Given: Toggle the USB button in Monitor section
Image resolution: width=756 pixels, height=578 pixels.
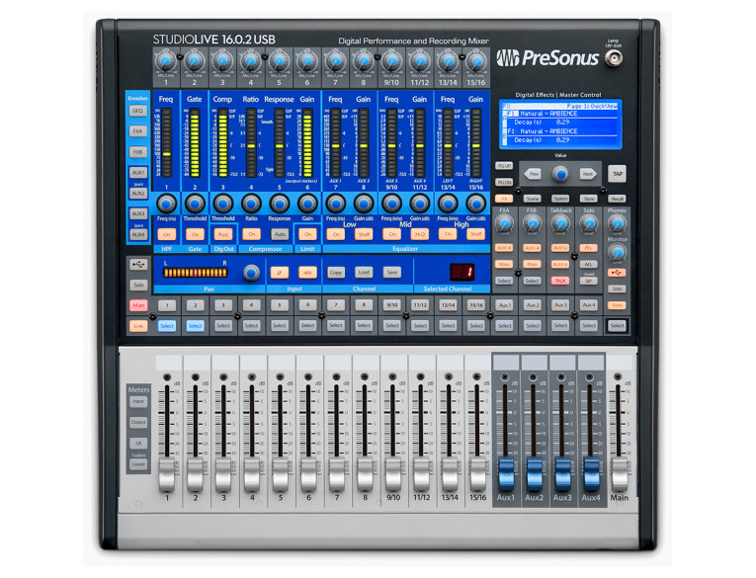Looking at the screenshot, I should pyautogui.click(x=617, y=273).
